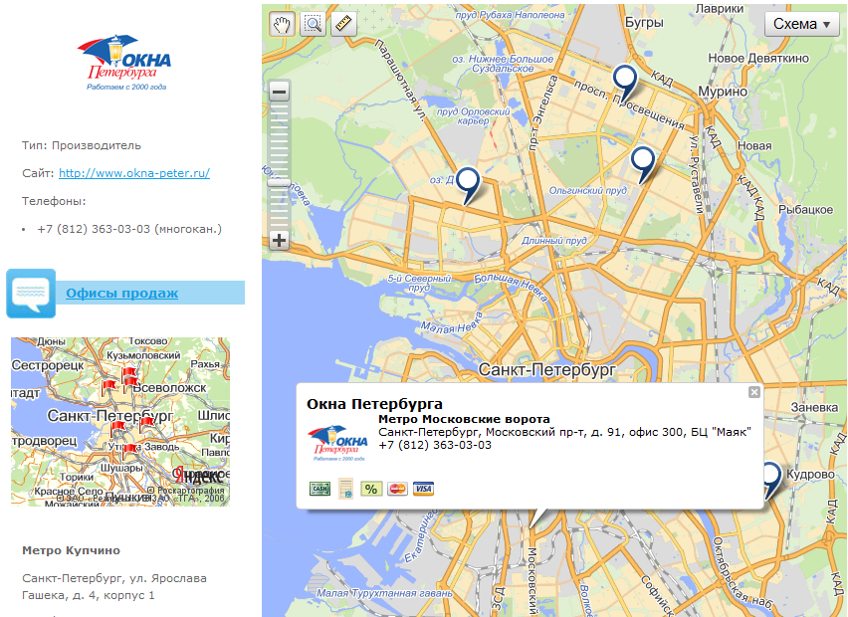848x617 pixels.
Task: Zoom in the map with plus button
Action: [x=279, y=240]
